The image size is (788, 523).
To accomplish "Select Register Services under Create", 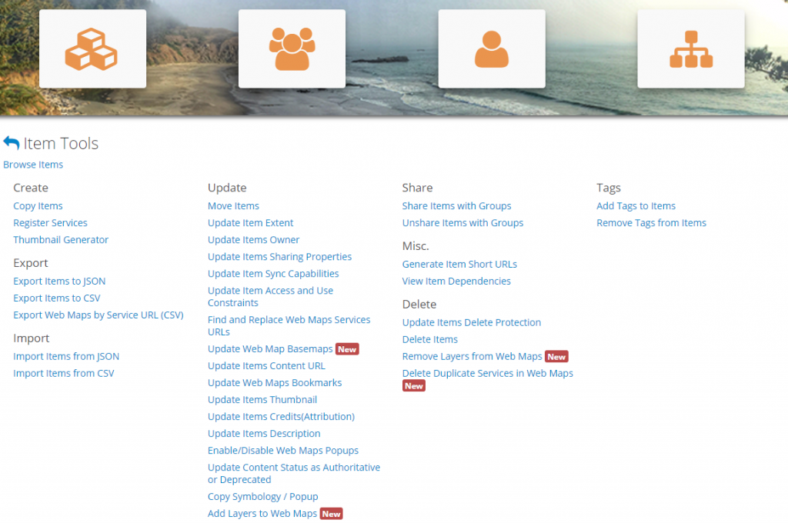I will (50, 223).
